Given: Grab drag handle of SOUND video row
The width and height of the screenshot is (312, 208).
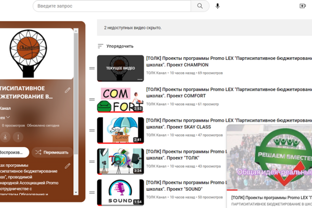Looking at the screenshot, I should pos(92,192).
